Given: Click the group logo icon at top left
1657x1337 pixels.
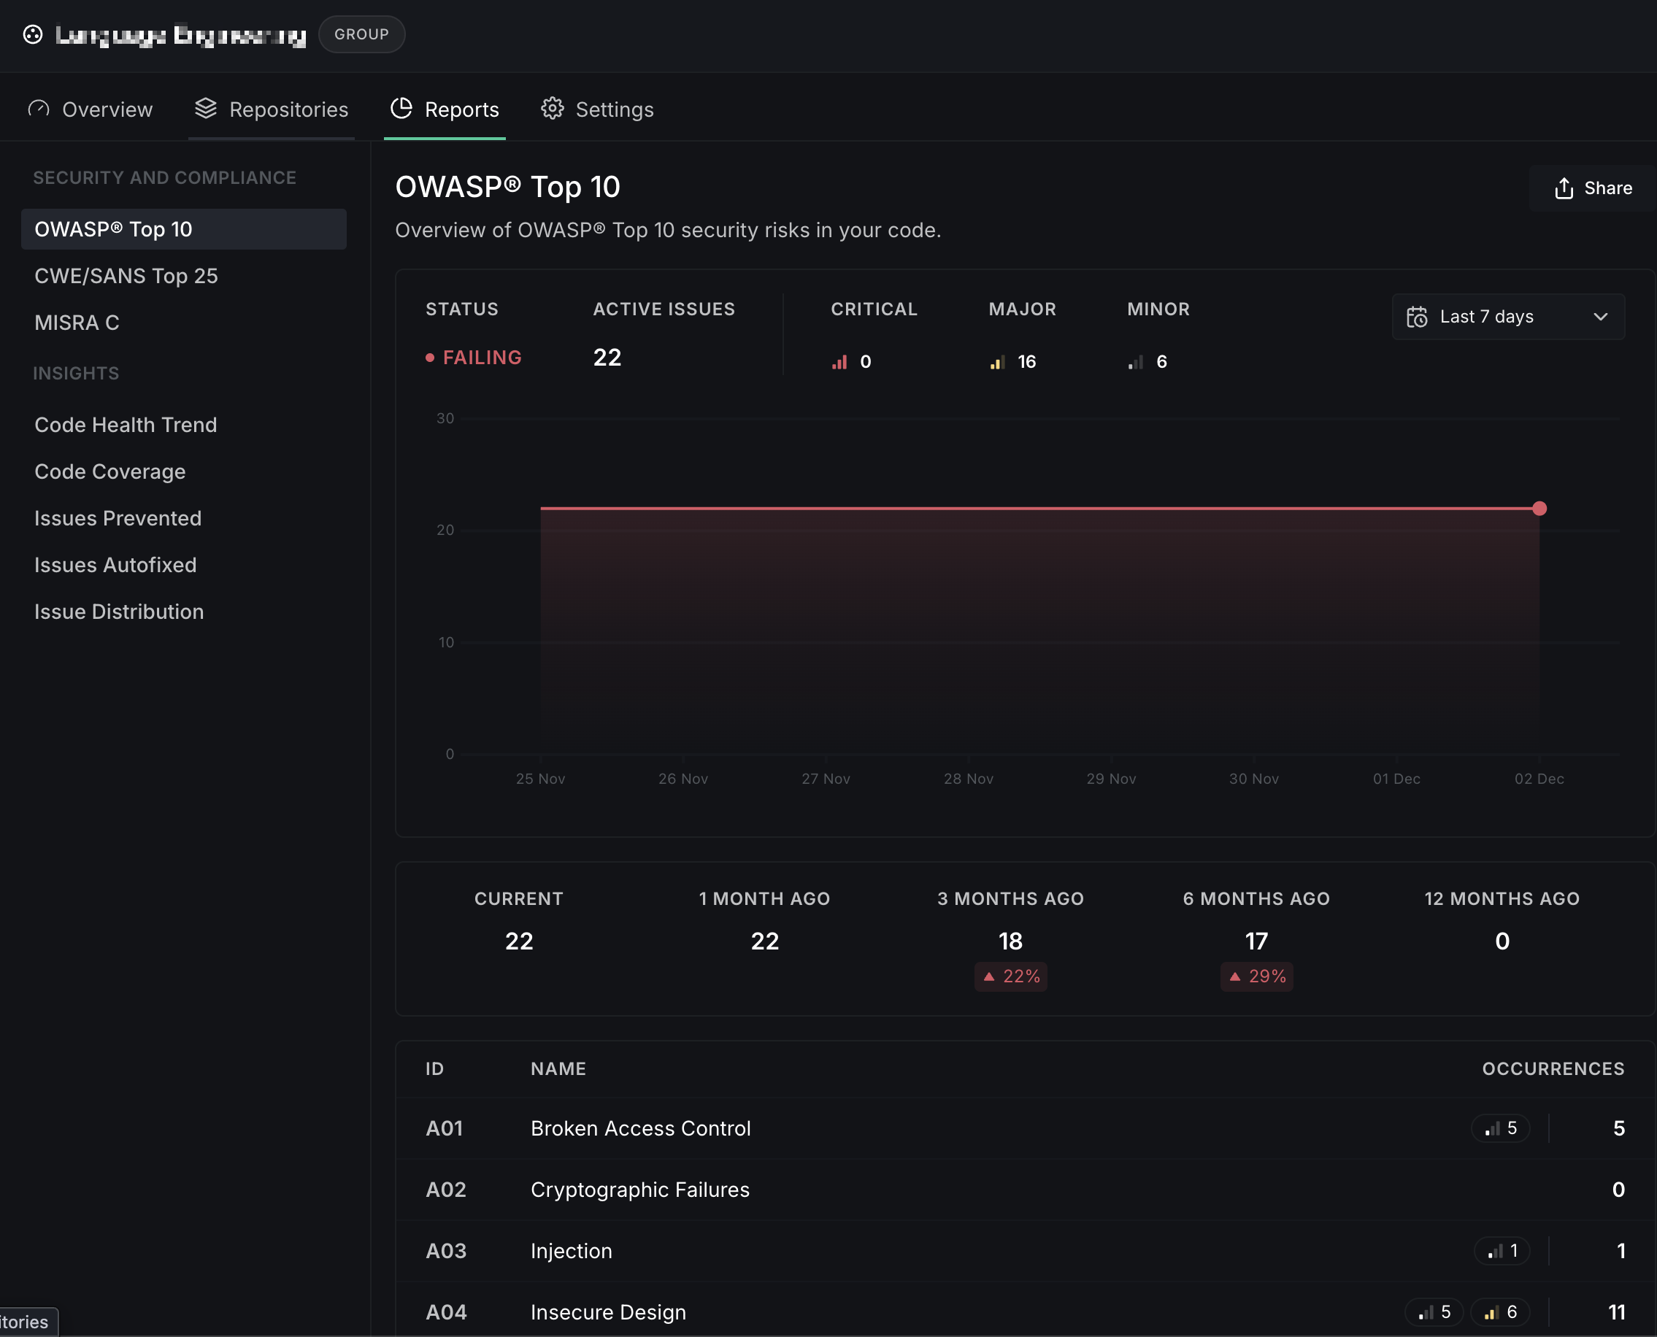Looking at the screenshot, I should pos(32,34).
